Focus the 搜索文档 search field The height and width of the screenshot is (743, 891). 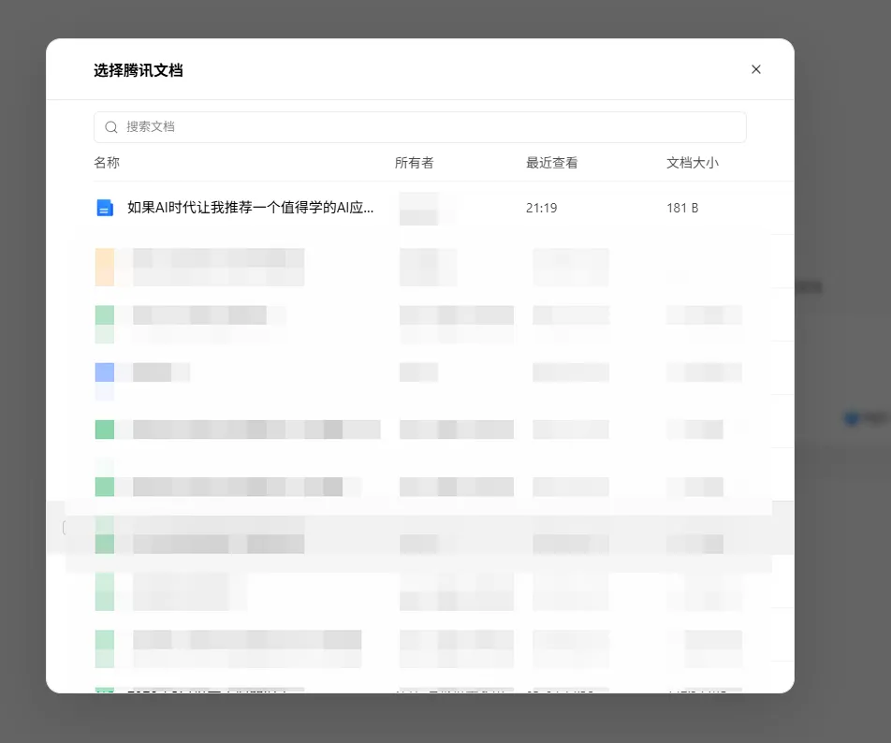tap(420, 127)
